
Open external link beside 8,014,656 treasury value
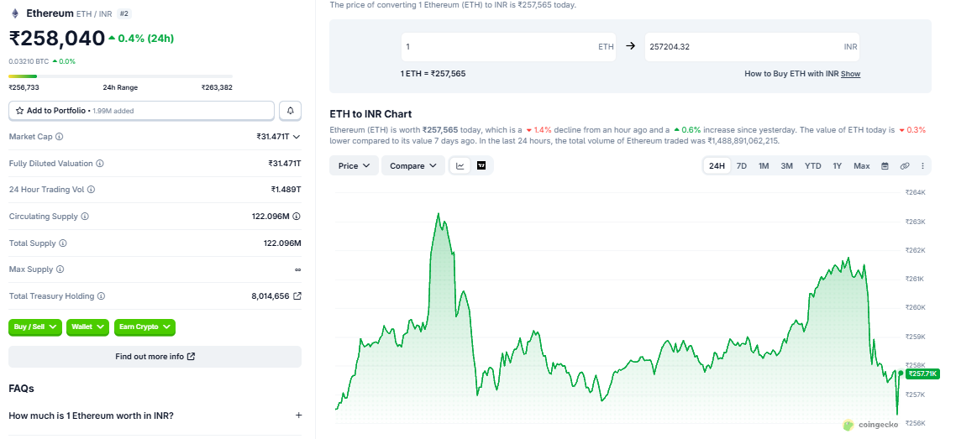pos(297,296)
